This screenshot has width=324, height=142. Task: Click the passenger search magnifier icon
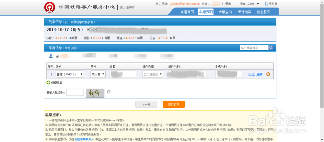(271, 48)
